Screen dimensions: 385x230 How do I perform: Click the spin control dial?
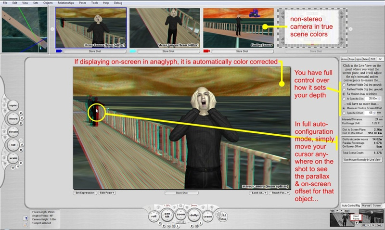[13, 105]
